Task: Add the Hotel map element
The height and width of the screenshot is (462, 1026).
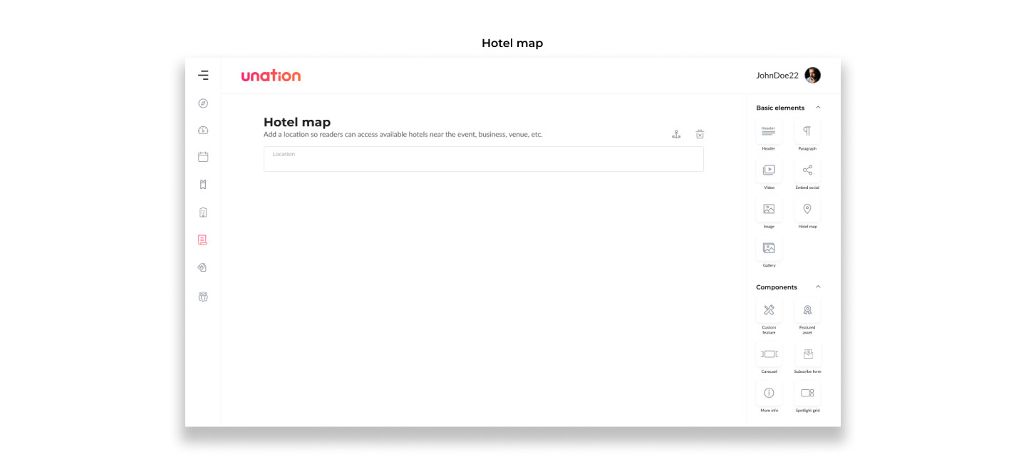Action: [807, 210]
